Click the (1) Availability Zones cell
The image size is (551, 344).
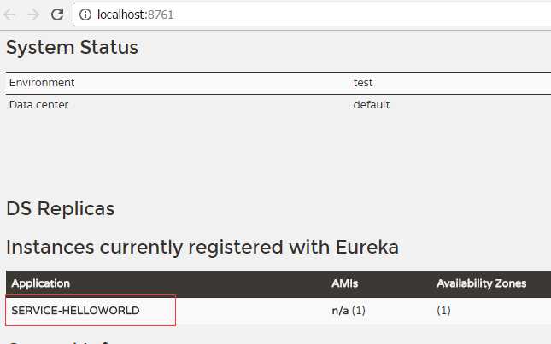(x=443, y=311)
